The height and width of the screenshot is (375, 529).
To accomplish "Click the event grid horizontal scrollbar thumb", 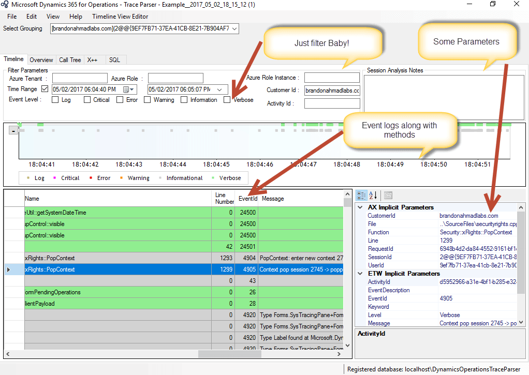I will point(229,354).
